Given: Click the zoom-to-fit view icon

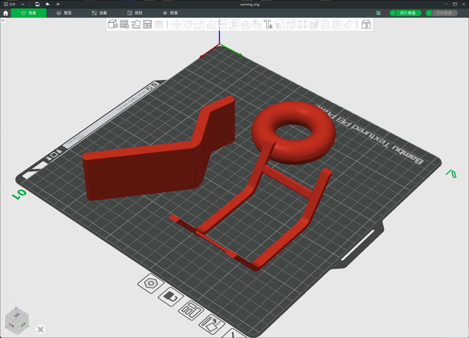Looking at the screenshot, I should click(x=40, y=329).
